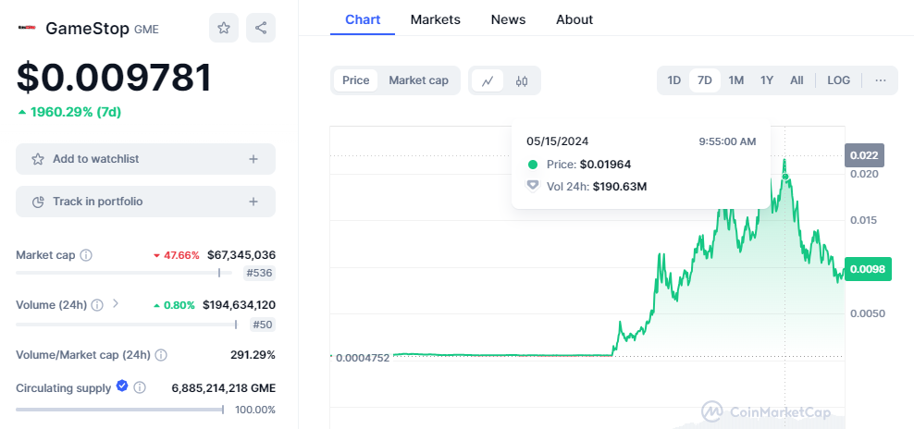This screenshot has height=429, width=914.
Task: Click the Volume (24h) info icon
Action: (x=97, y=305)
